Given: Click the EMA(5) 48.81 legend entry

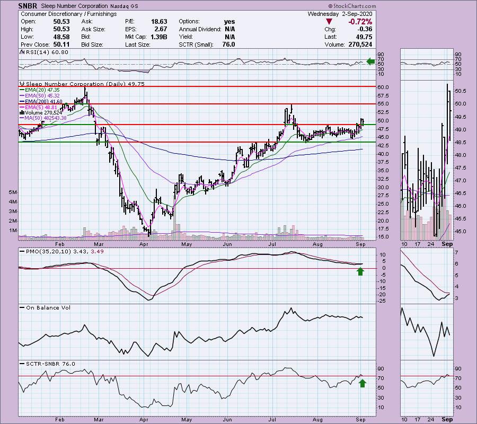Looking at the screenshot, I should (x=41, y=107).
